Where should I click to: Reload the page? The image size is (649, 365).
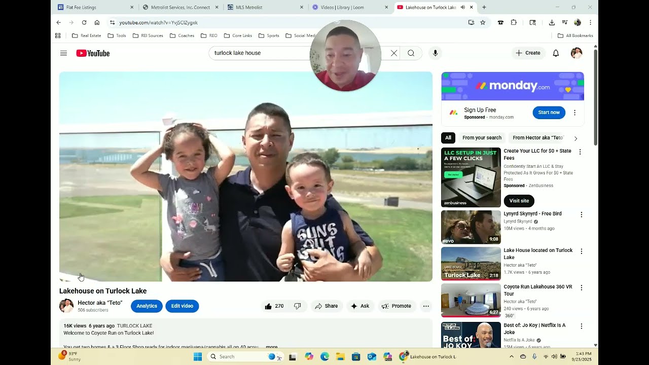click(84, 22)
